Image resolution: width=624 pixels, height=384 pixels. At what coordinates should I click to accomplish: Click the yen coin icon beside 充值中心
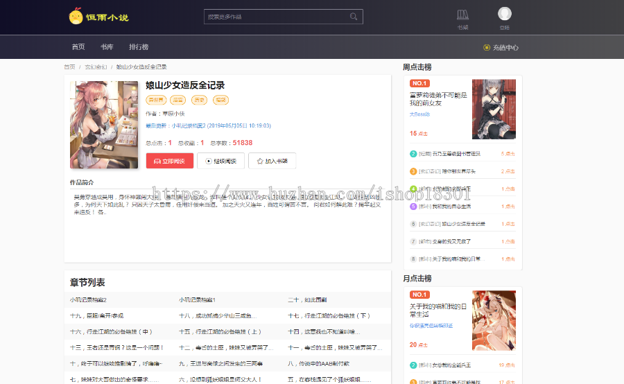click(486, 47)
